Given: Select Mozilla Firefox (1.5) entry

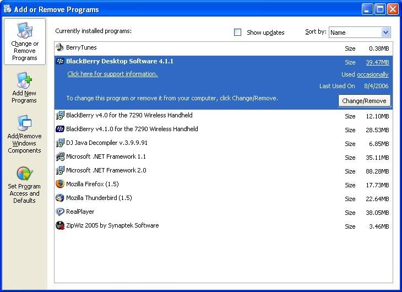Looking at the screenshot, I should (93, 184).
